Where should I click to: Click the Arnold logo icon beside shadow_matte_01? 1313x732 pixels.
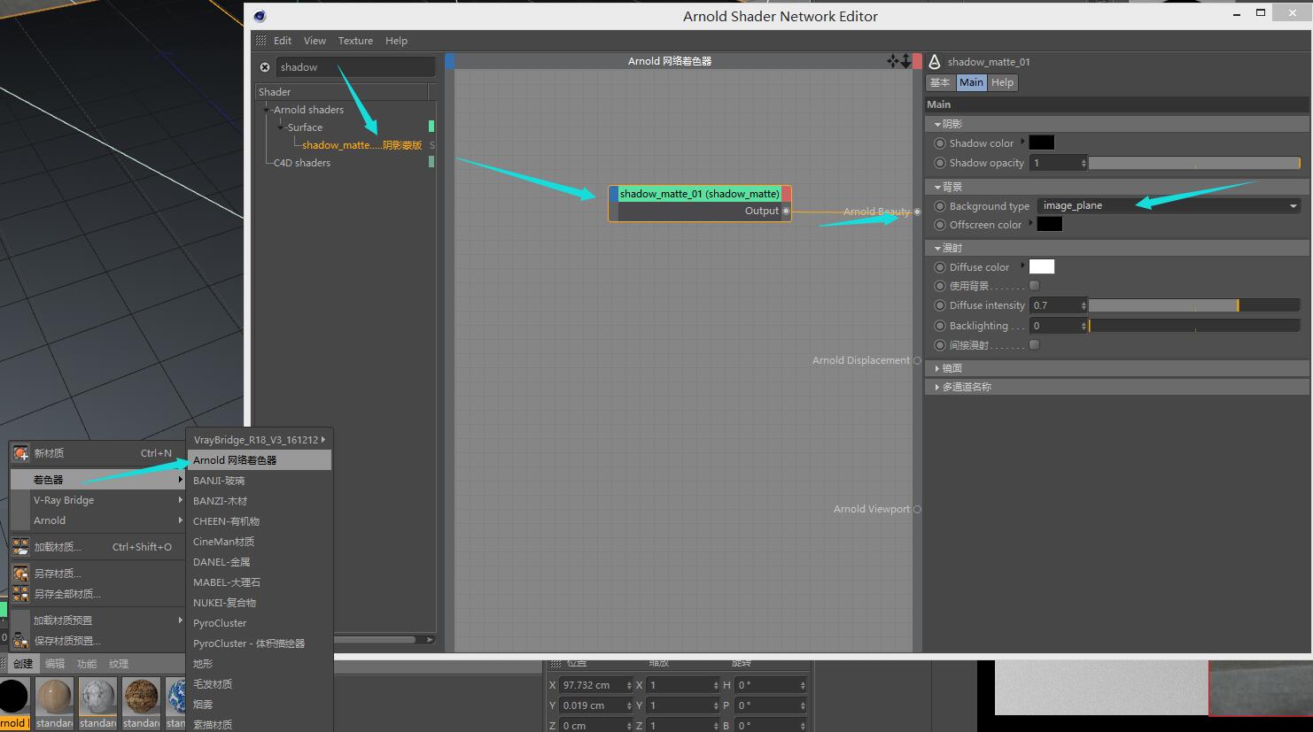[x=935, y=62]
